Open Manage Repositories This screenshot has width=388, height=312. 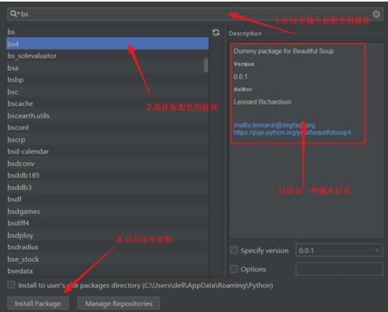pos(118,303)
